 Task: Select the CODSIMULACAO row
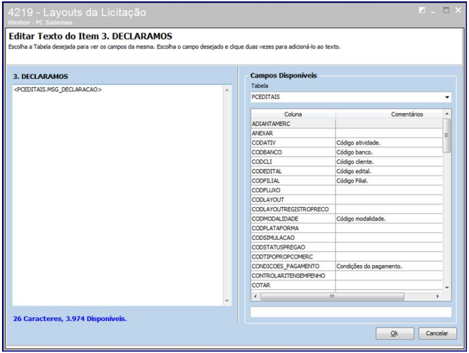pos(346,238)
